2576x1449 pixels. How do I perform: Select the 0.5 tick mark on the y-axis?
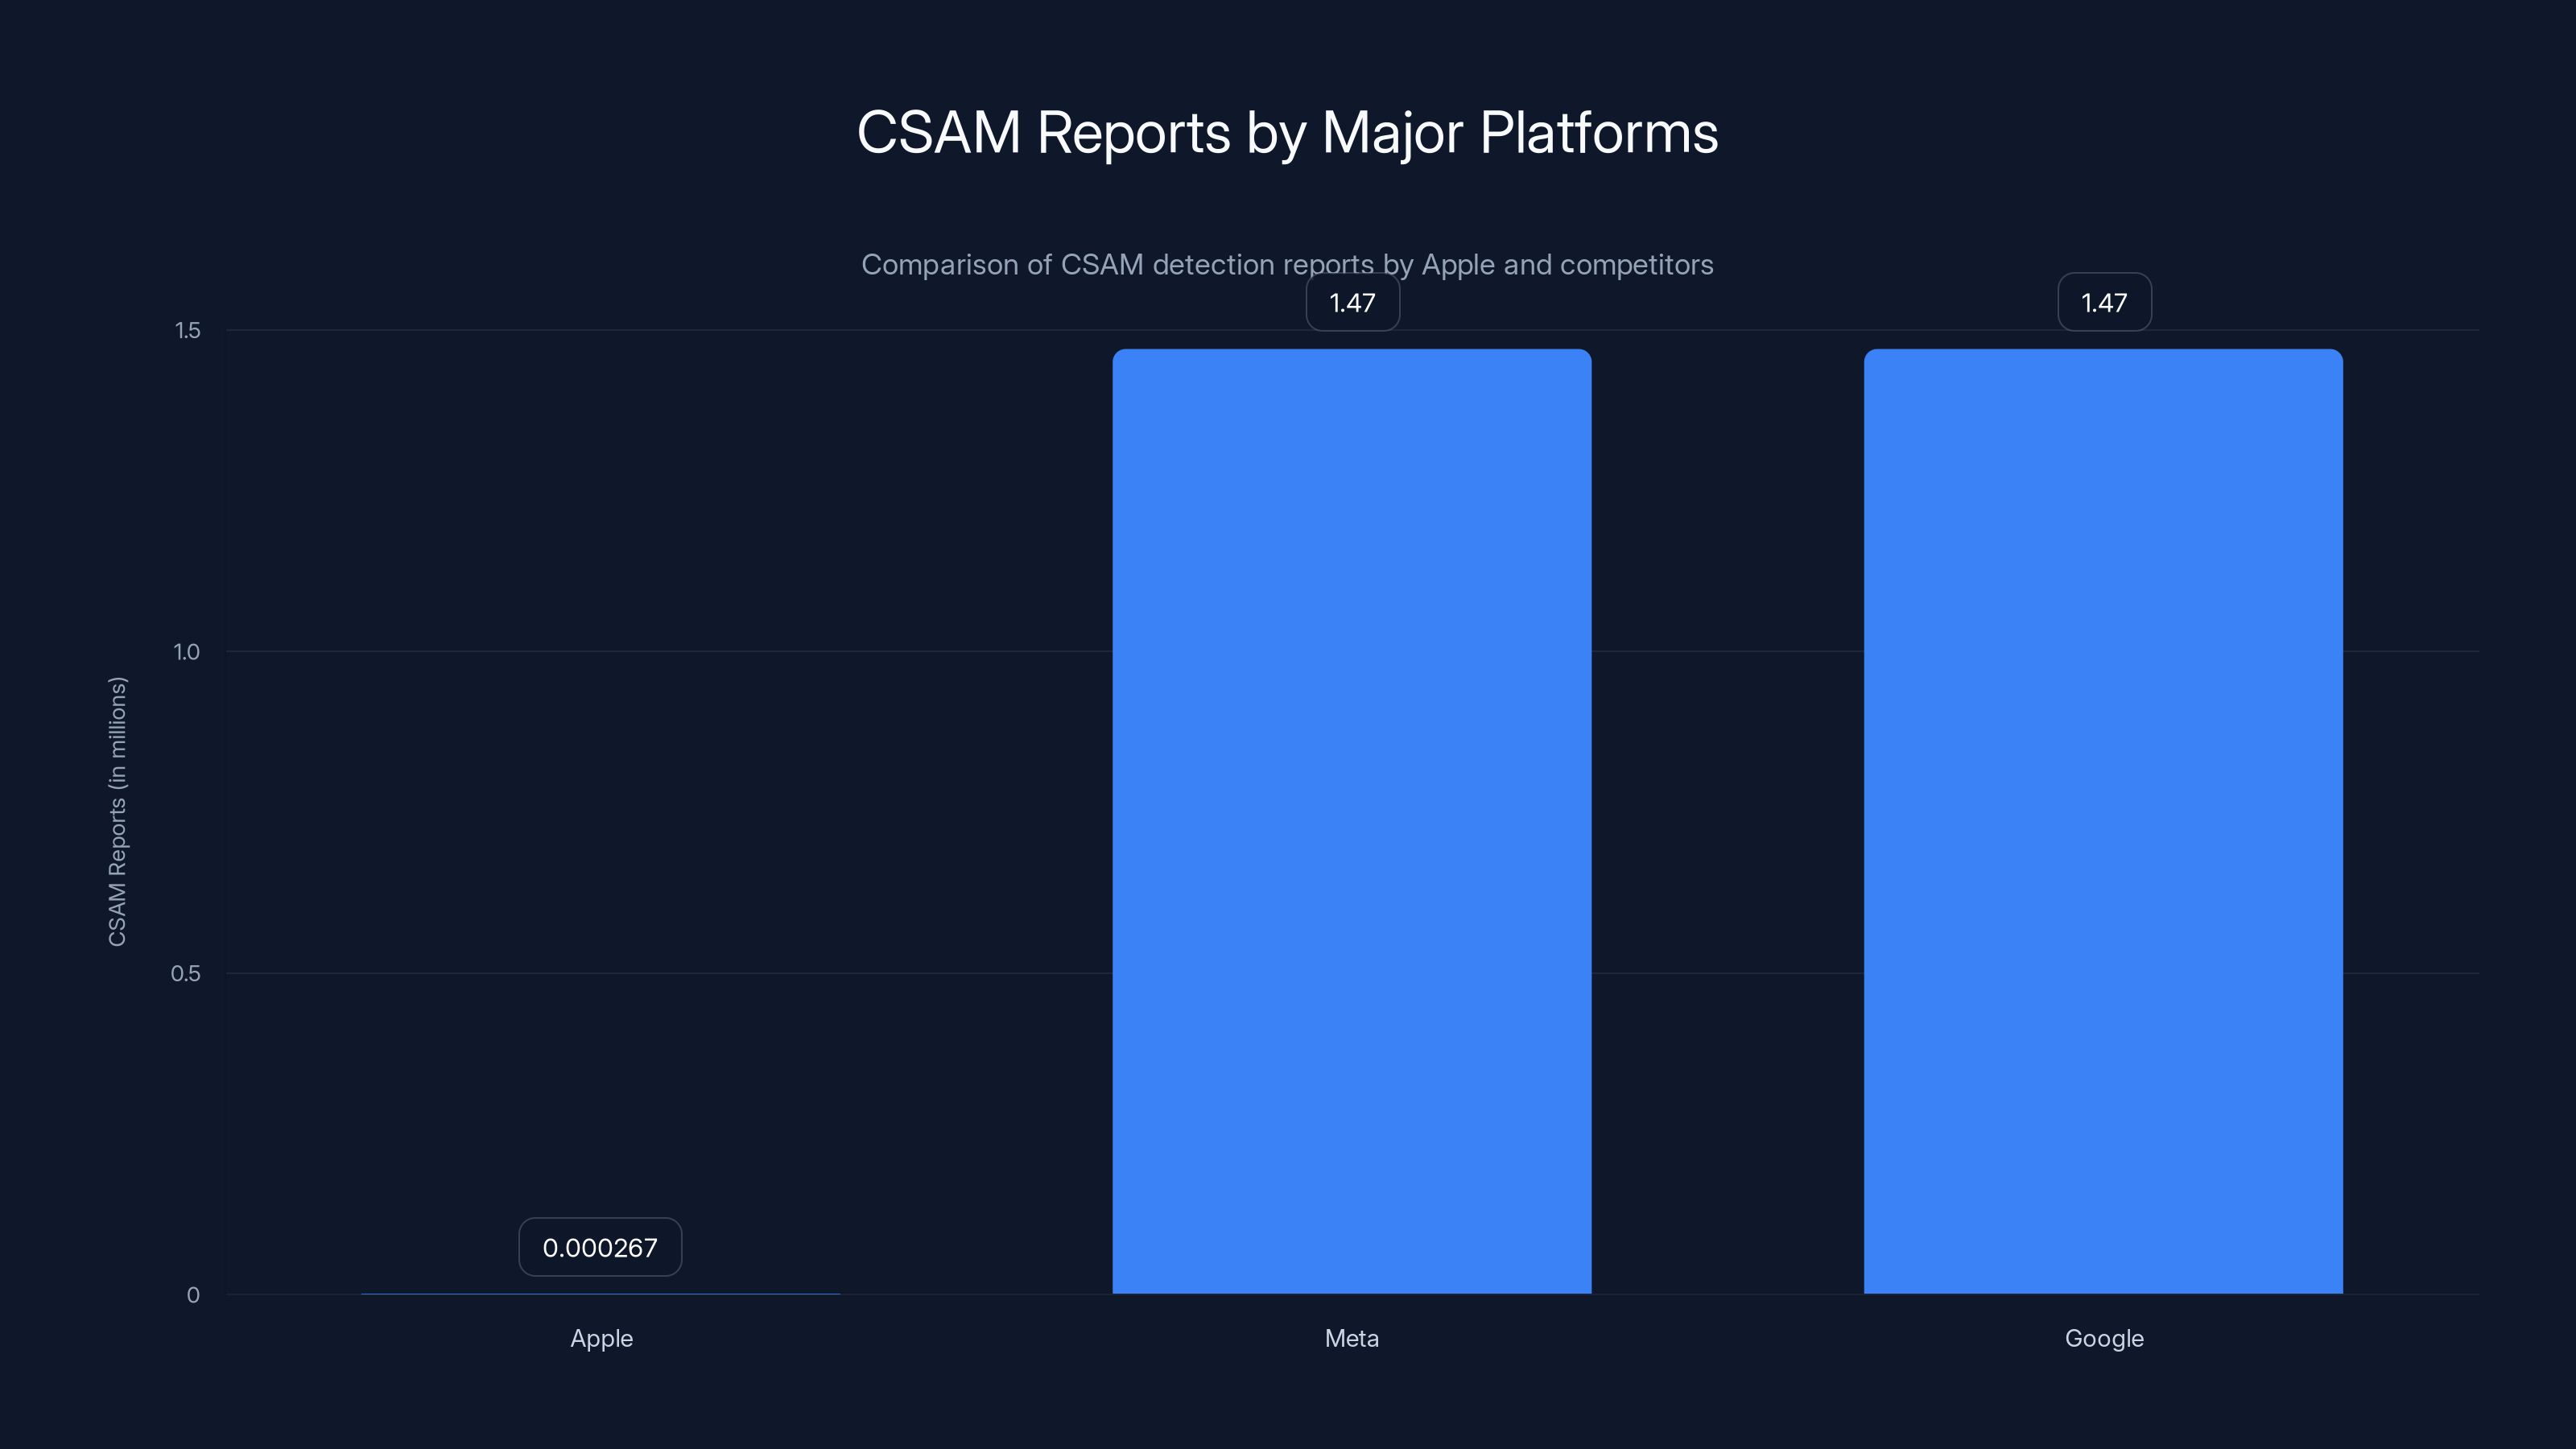click(190, 973)
